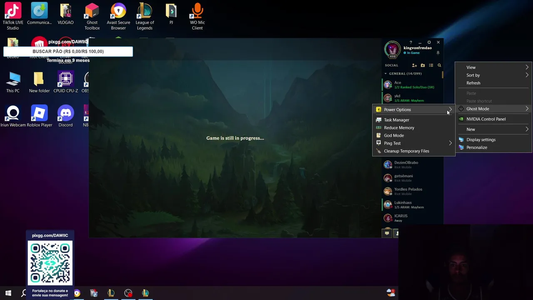Click the add friend icon
This screenshot has height=300, width=533.
click(x=414, y=65)
